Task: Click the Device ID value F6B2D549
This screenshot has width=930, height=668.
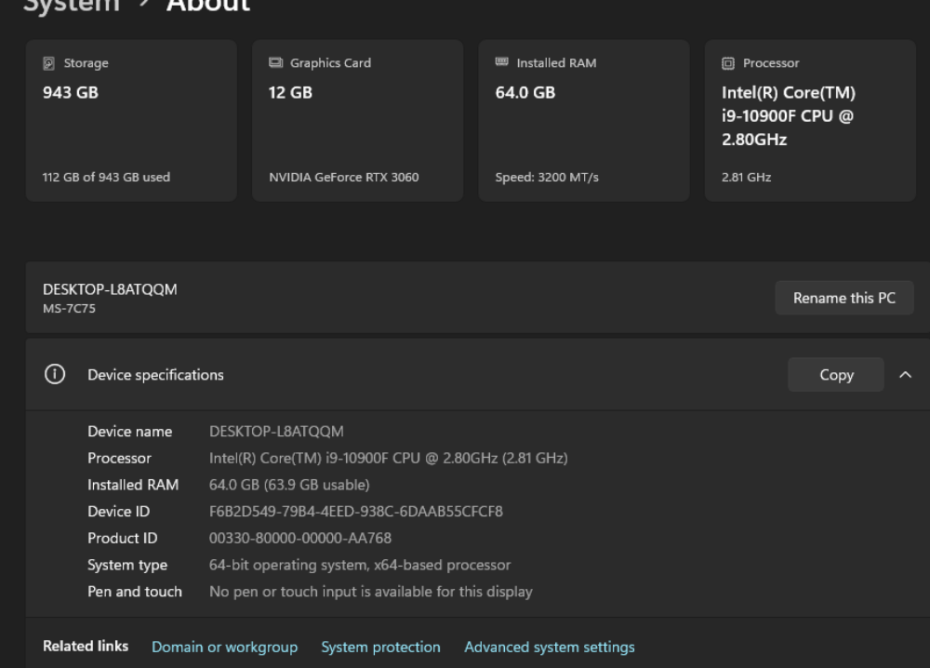Action: 356,512
